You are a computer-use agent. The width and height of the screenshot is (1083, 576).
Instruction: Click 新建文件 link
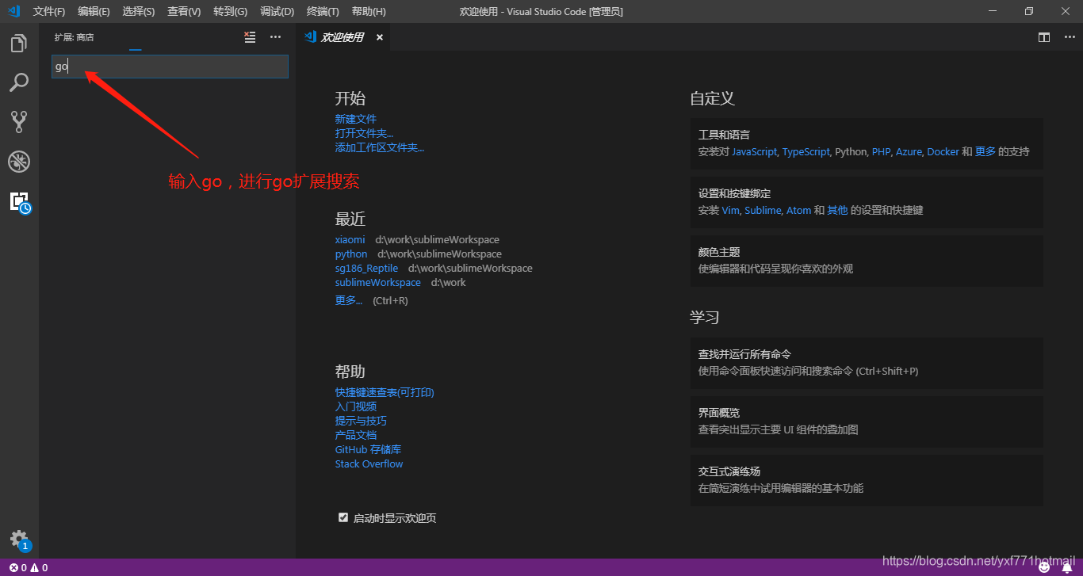356,119
